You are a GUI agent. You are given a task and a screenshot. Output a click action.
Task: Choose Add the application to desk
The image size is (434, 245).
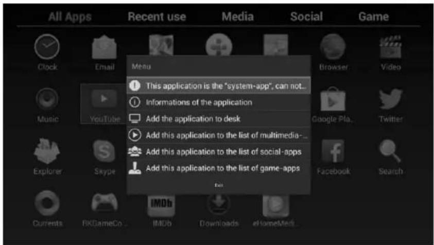point(218,119)
